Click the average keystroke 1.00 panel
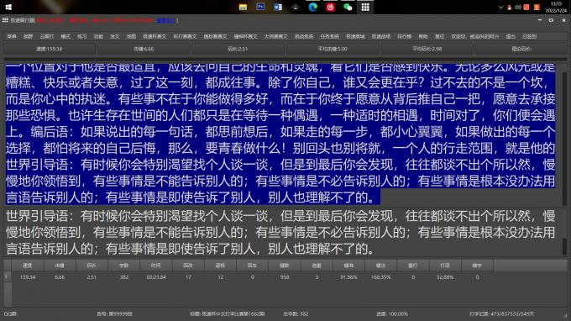571x321 pixels. (333, 49)
